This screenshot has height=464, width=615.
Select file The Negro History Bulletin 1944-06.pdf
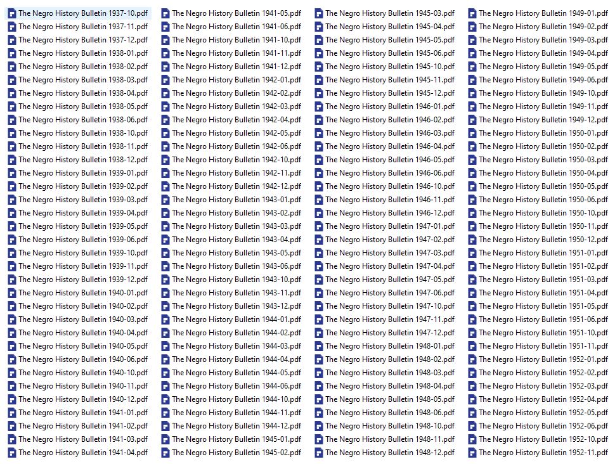(236, 386)
